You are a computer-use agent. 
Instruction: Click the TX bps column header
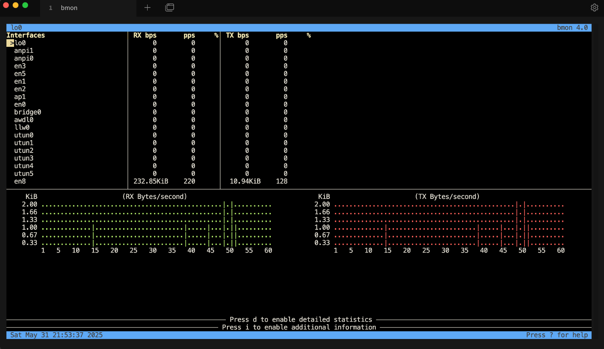[237, 35]
